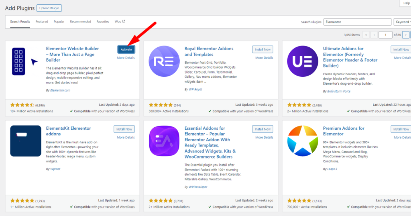411x216 pixels.
Task: Click the Royal Elementor Addons star rating
Action: point(161,105)
